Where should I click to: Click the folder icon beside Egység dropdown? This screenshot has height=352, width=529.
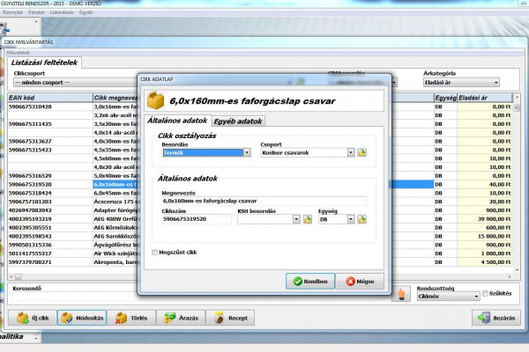coord(363,219)
